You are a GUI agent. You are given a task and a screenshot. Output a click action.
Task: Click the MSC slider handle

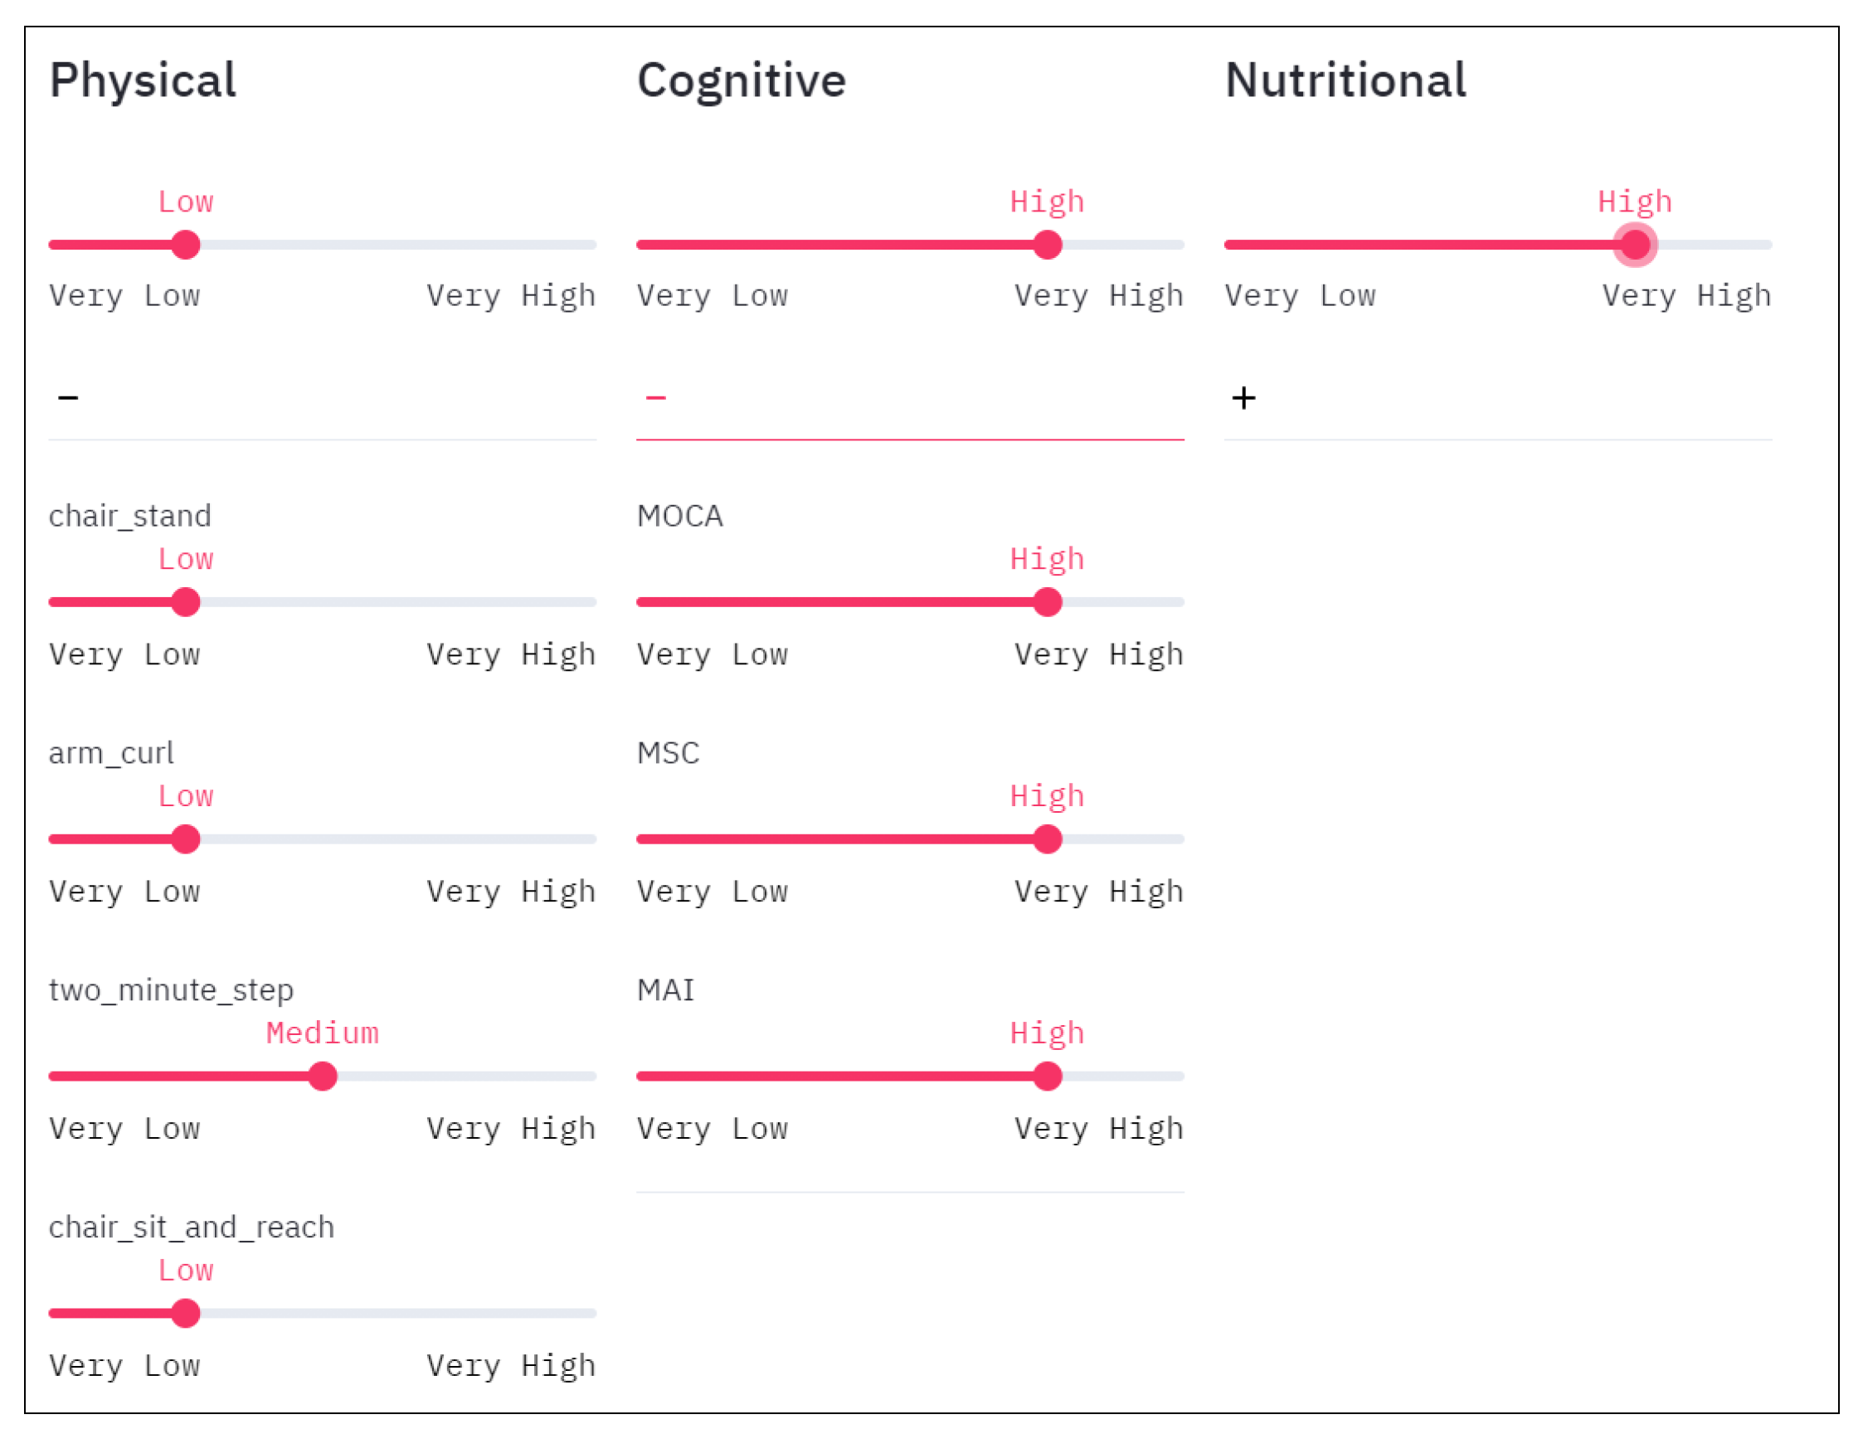coord(1048,839)
